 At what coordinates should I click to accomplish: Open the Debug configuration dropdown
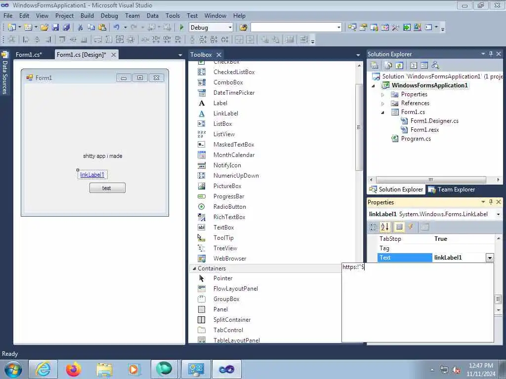coord(230,28)
